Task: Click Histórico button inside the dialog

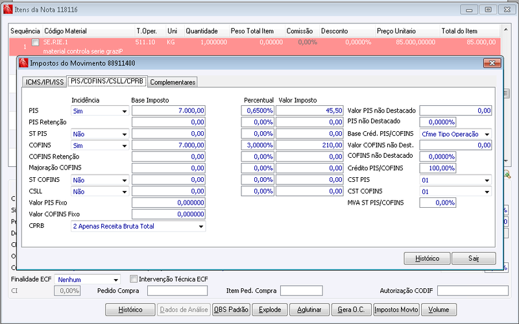Action: point(427,258)
